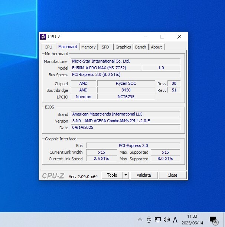225x227 pixels.
Task: Click BIOS brand American Megatrends field
Action: click(126, 114)
